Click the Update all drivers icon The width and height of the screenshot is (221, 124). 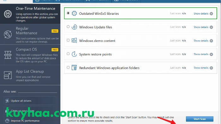tap(7, 101)
